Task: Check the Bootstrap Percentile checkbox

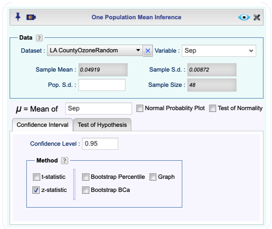Action: click(x=86, y=177)
